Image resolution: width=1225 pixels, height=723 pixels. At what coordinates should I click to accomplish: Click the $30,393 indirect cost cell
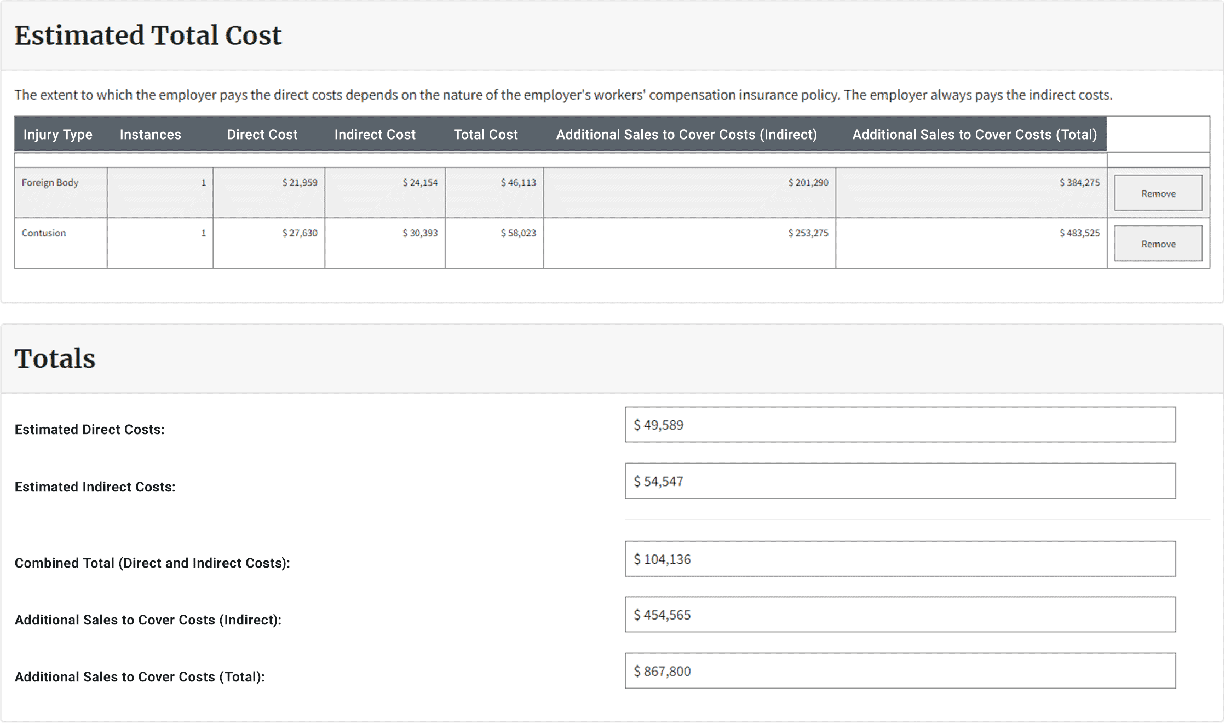385,243
